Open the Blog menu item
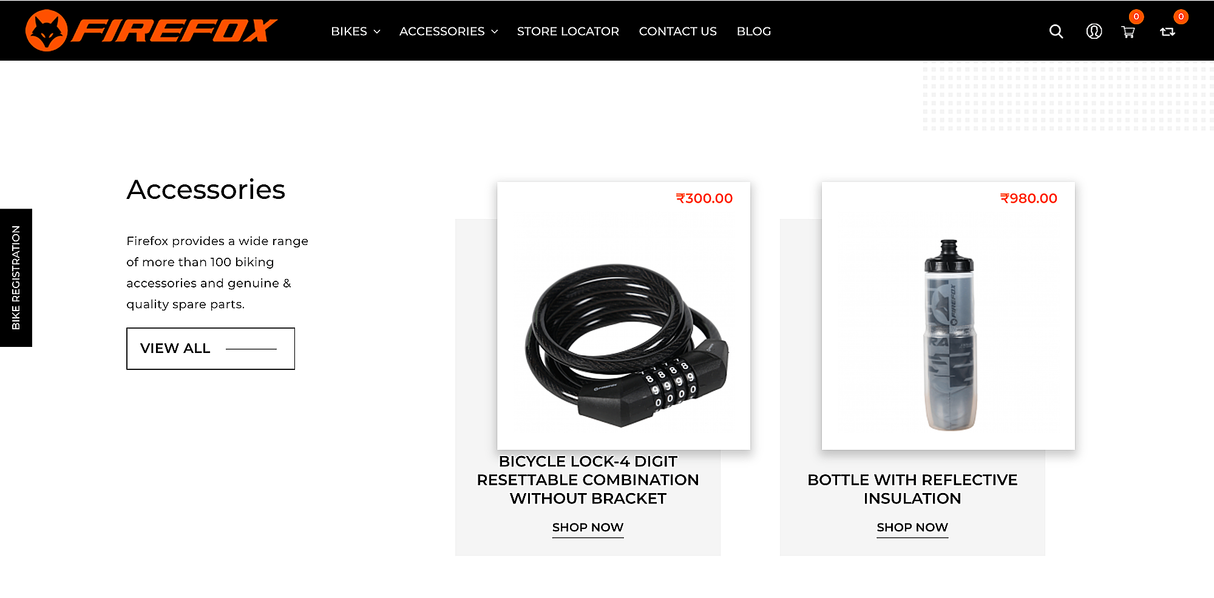The width and height of the screenshot is (1214, 598). tap(753, 32)
